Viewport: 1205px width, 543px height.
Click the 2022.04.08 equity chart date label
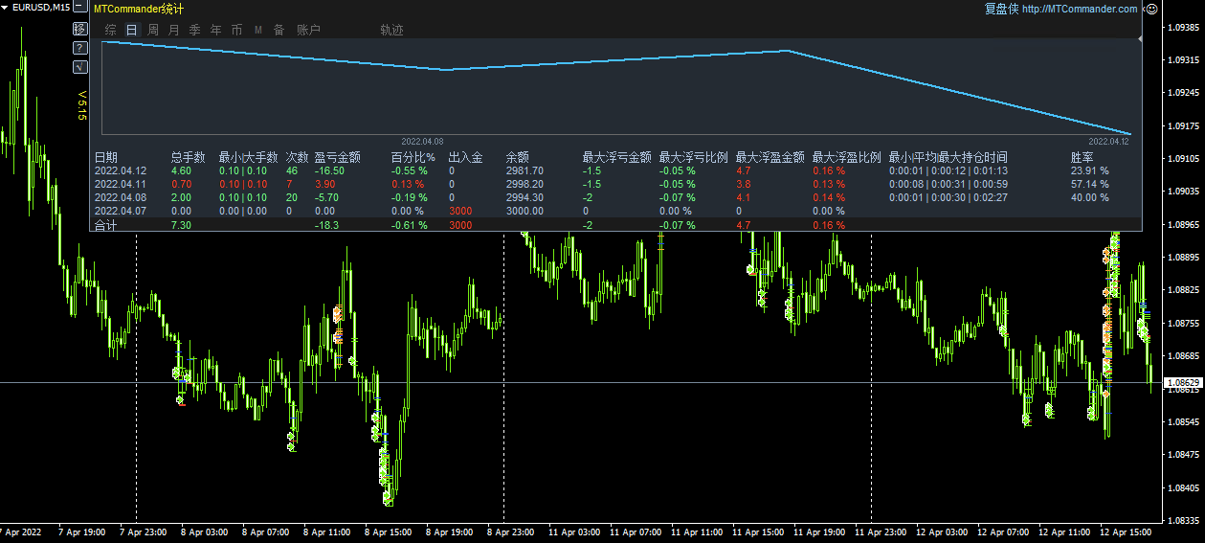(x=422, y=140)
